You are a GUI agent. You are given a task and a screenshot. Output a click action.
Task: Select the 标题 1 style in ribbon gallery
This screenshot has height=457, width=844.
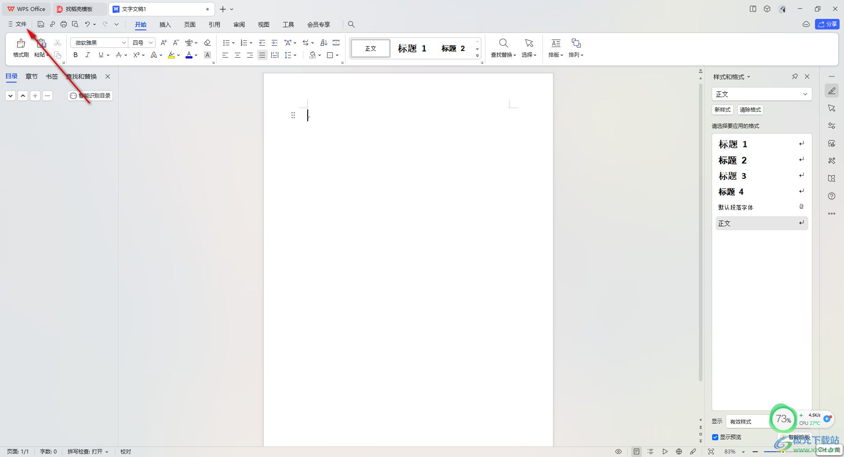coord(412,48)
